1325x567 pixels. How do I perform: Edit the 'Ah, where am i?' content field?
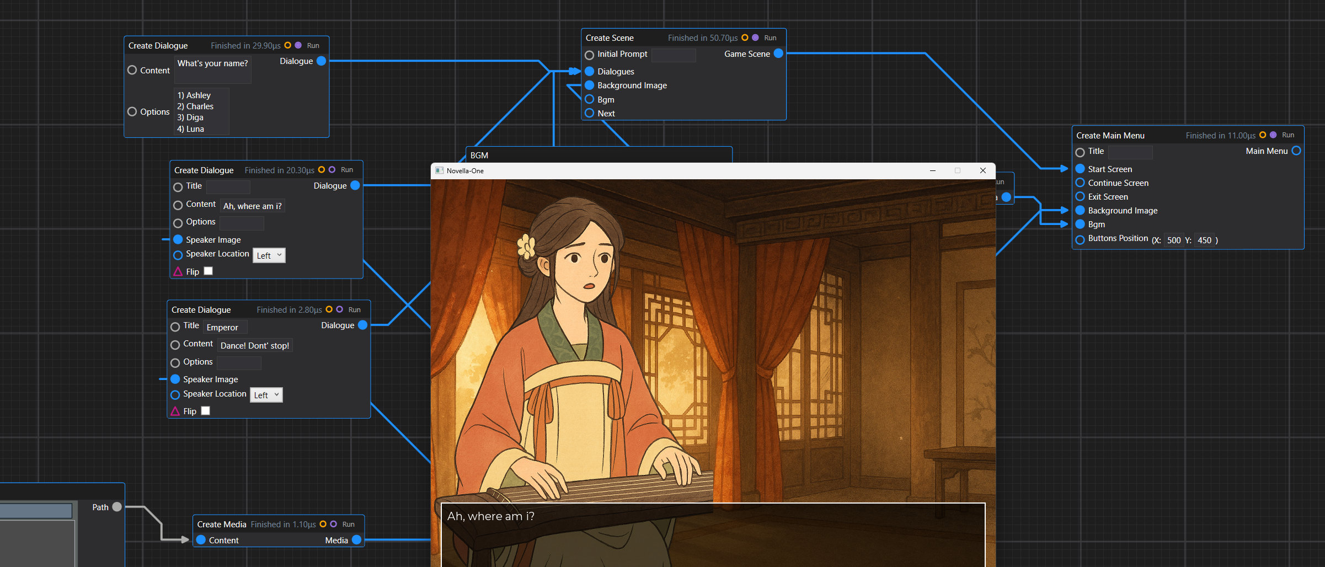coord(253,206)
